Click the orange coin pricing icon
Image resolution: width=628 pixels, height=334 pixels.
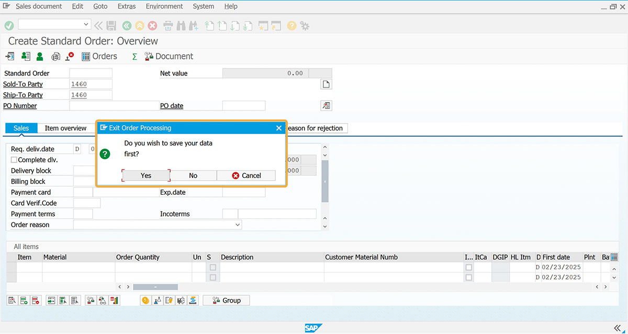click(x=145, y=300)
